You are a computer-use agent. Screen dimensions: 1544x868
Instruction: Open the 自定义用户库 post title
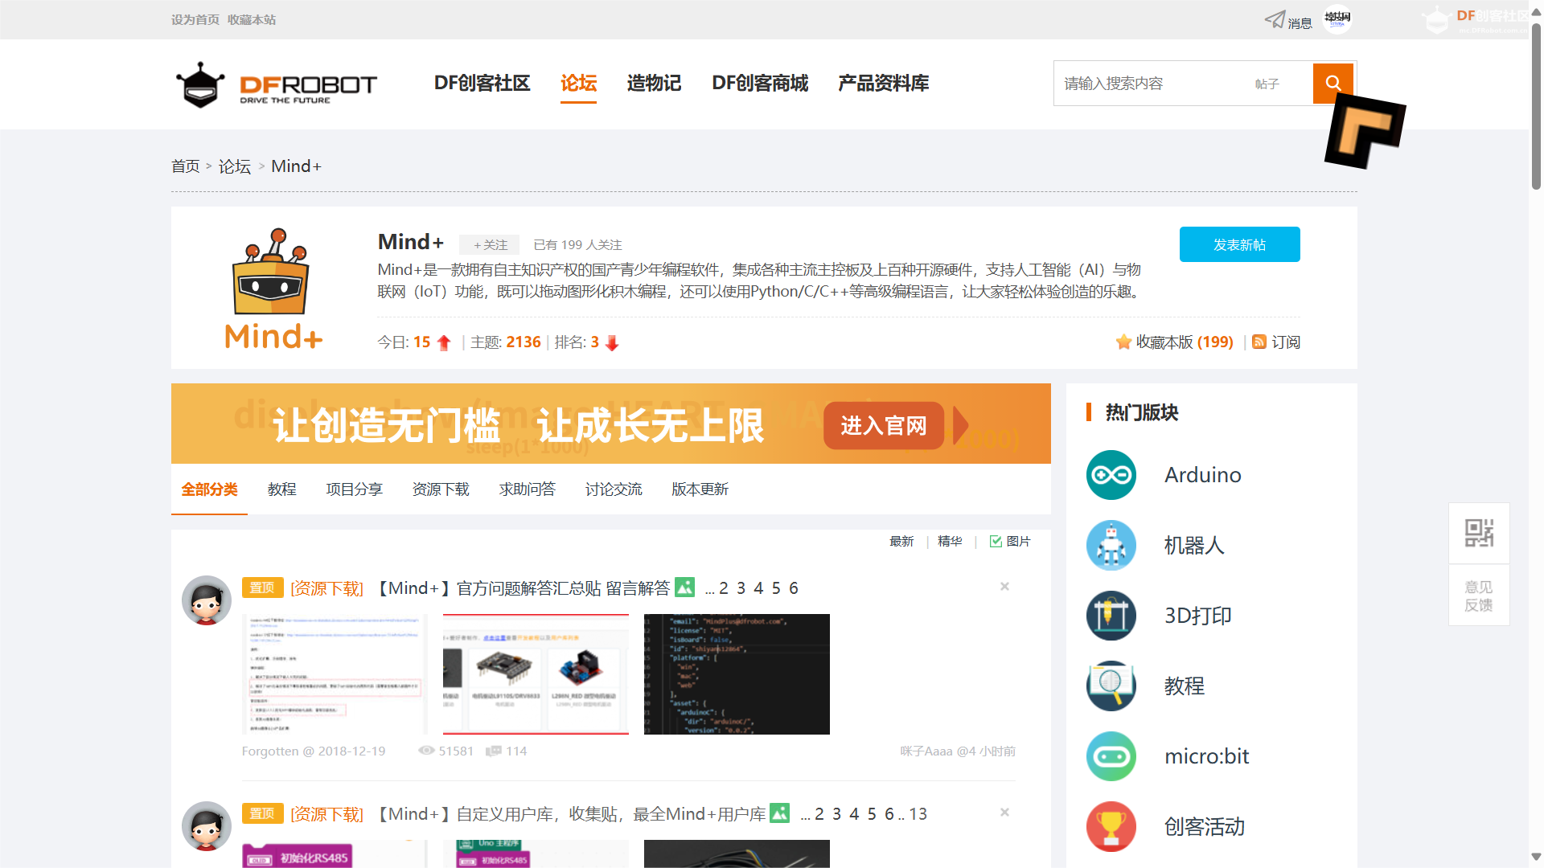pos(571,814)
